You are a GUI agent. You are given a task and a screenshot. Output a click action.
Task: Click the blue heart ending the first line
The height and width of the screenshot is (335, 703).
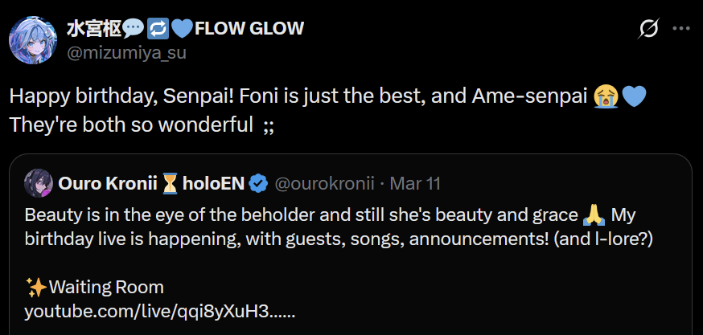pyautogui.click(x=634, y=98)
